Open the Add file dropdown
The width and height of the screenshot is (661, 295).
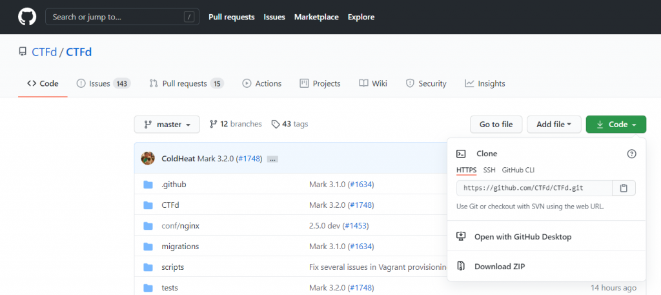[x=554, y=124]
